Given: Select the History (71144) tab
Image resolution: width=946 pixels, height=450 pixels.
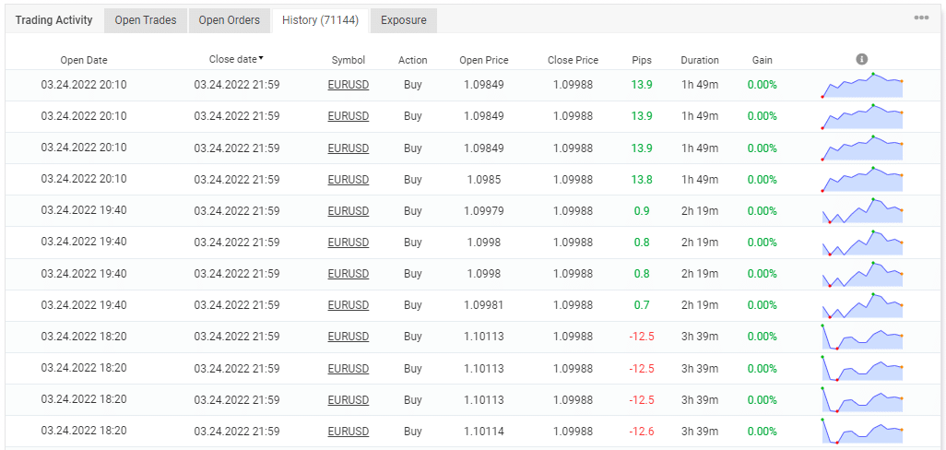Looking at the screenshot, I should coord(320,20).
